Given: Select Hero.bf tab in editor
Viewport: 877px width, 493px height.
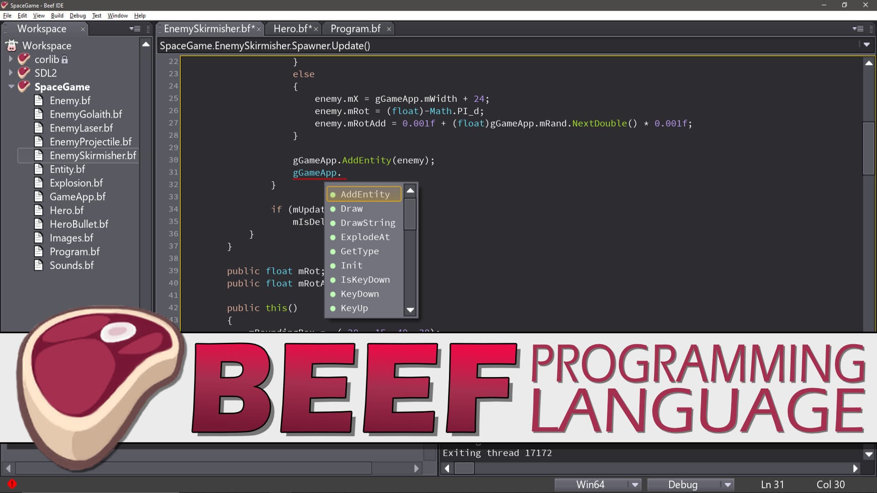Looking at the screenshot, I should tap(291, 28).
